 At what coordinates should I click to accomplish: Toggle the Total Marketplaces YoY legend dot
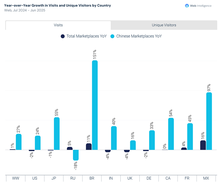tap(63, 36)
